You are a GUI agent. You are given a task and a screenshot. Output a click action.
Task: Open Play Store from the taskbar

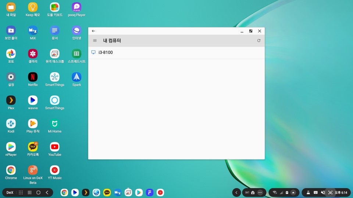[x=139, y=192]
